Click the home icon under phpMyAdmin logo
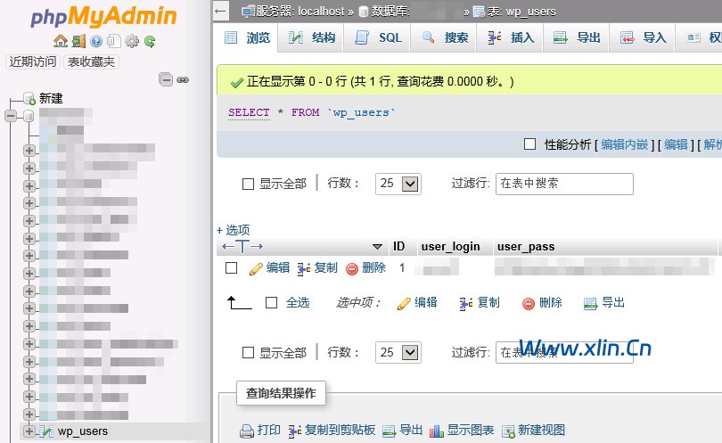Screen dimensions: 722x443 pyautogui.click(x=60, y=41)
